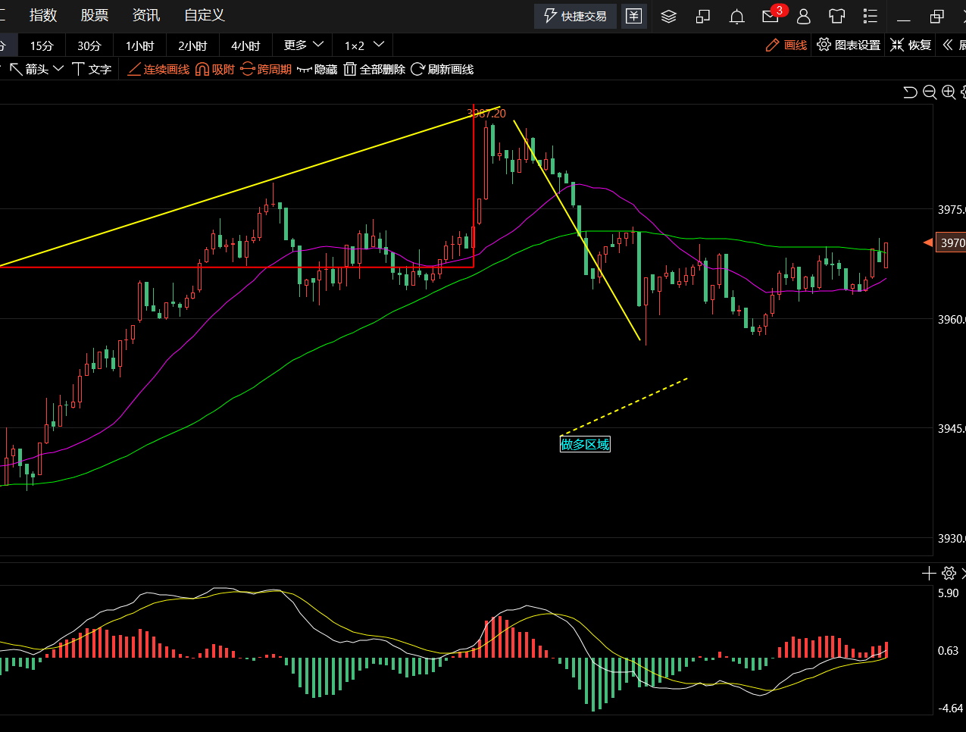Open the user account profile icon
The width and height of the screenshot is (966, 732).
pos(804,17)
